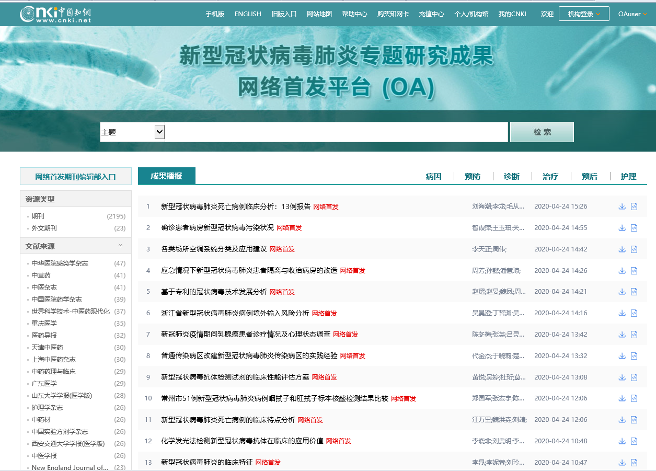656x471 pixels.
Task: Switch to the 诊断 tab
Action: click(511, 177)
